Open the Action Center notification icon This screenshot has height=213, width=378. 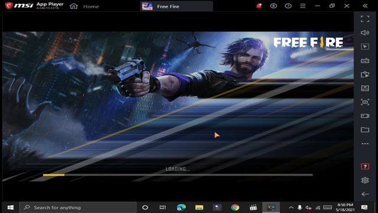tap(364, 208)
